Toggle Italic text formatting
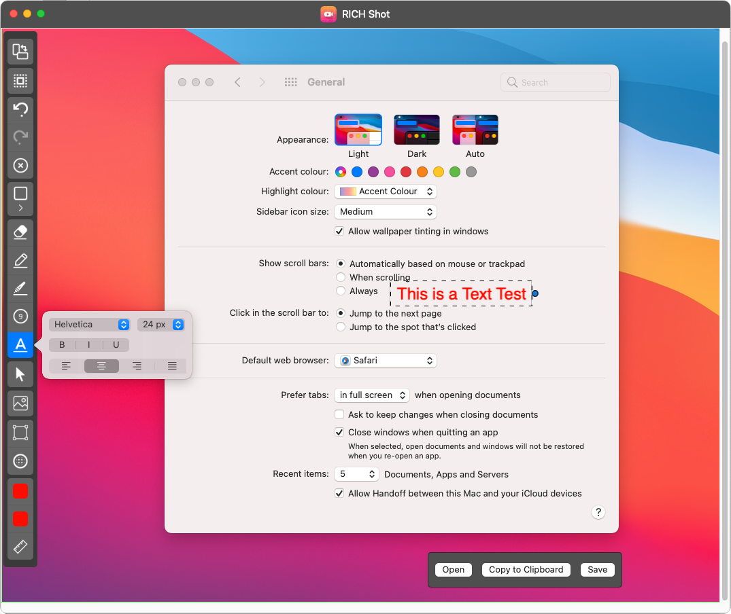731x614 pixels. point(88,345)
